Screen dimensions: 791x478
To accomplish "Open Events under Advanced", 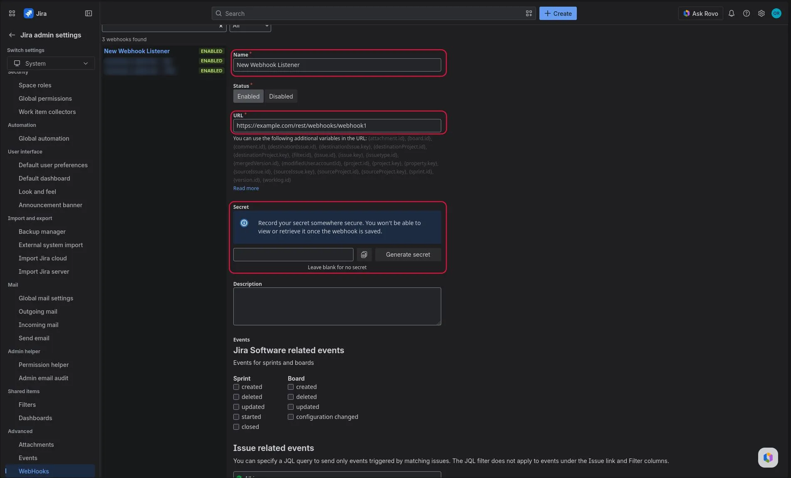I will tap(28, 458).
